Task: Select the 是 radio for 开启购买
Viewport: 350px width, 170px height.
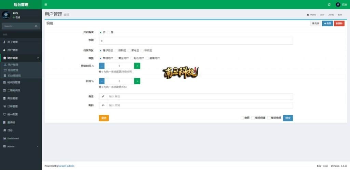Action: (x=109, y=32)
